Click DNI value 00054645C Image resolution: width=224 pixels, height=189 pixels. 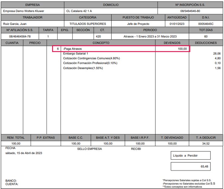pos(206,24)
